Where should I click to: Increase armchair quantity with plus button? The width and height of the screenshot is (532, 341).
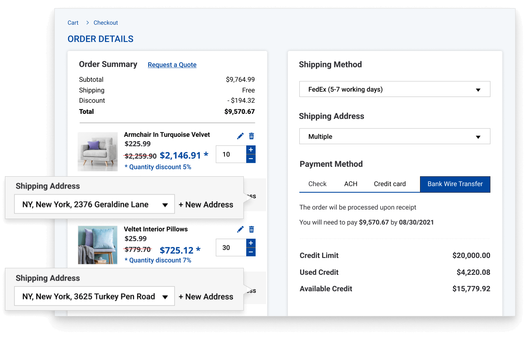tap(251, 150)
